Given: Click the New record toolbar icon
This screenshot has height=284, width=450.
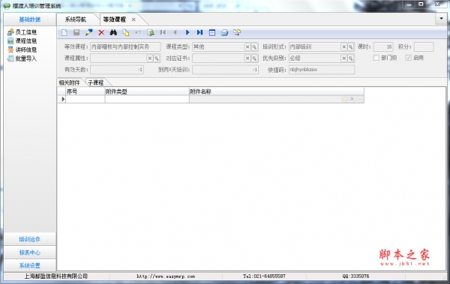Looking at the screenshot, I should click(x=64, y=32).
